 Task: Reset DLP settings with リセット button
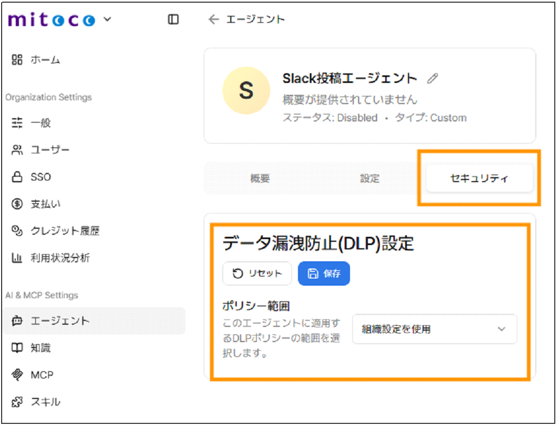pyautogui.click(x=257, y=273)
